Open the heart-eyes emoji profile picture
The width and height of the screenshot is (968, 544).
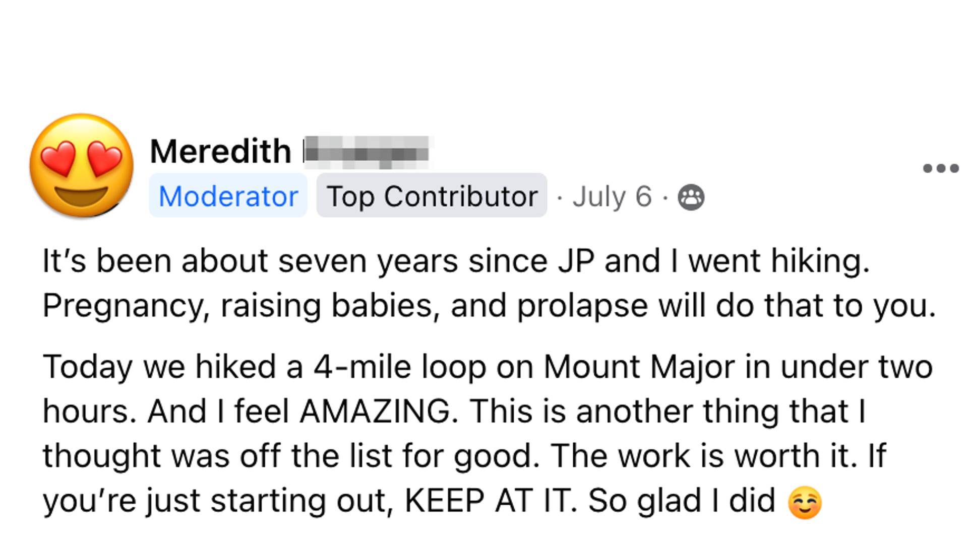click(82, 166)
